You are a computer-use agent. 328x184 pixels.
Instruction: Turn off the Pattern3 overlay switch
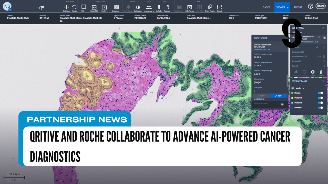click(320, 98)
